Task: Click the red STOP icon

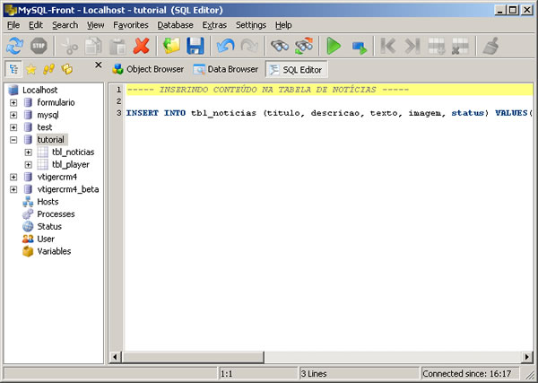Action: pos(39,46)
